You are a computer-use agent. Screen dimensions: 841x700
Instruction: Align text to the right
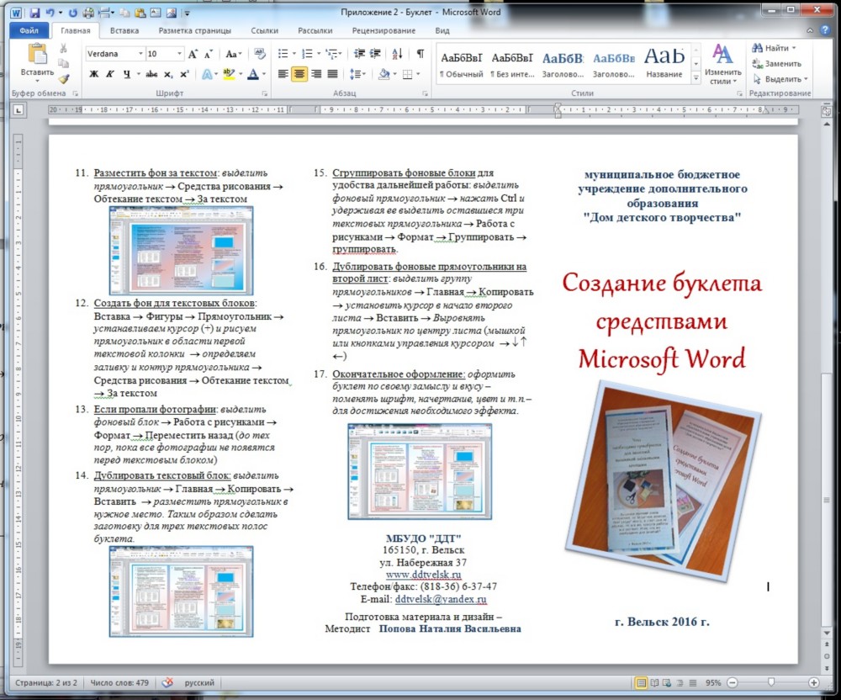click(317, 74)
